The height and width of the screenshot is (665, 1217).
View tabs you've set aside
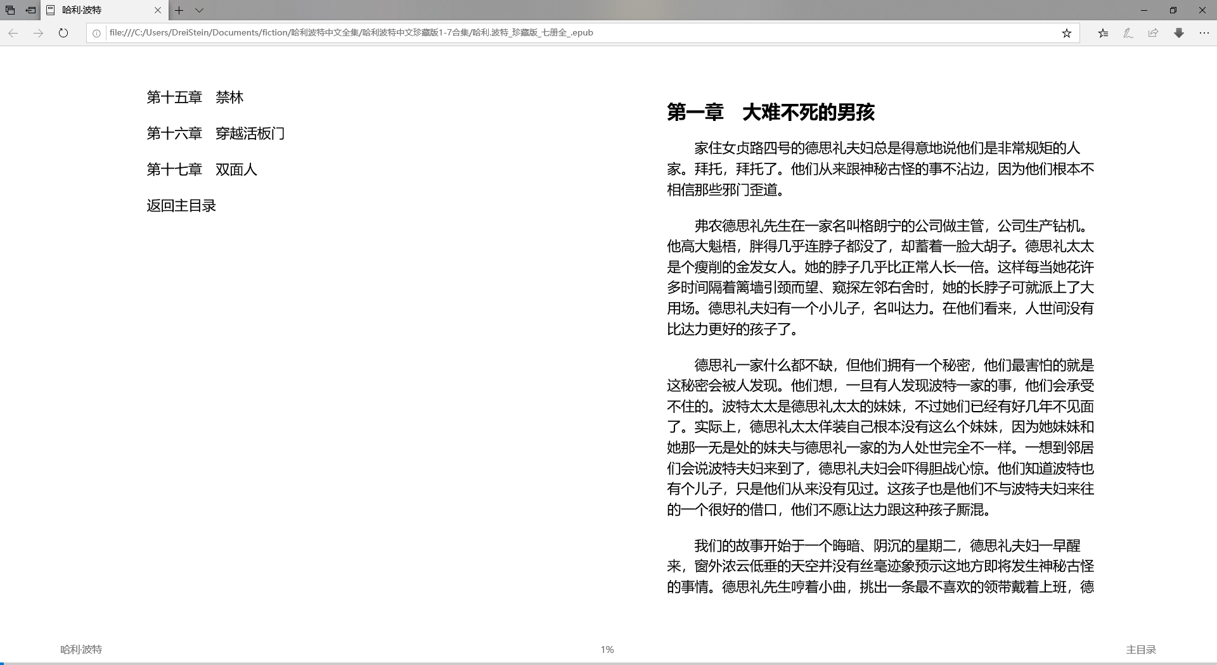tap(10, 10)
